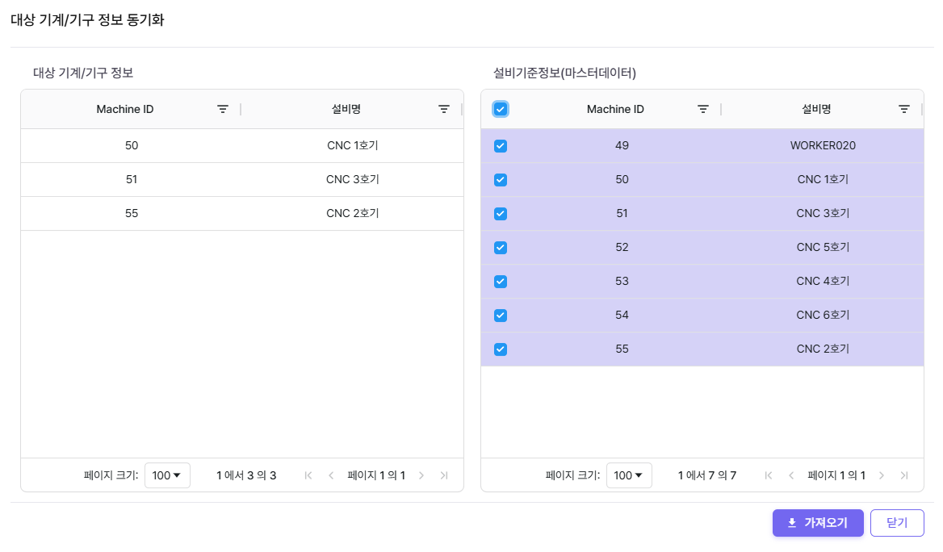The image size is (943, 552).
Task: Go to last page in left table
Action: point(444,475)
